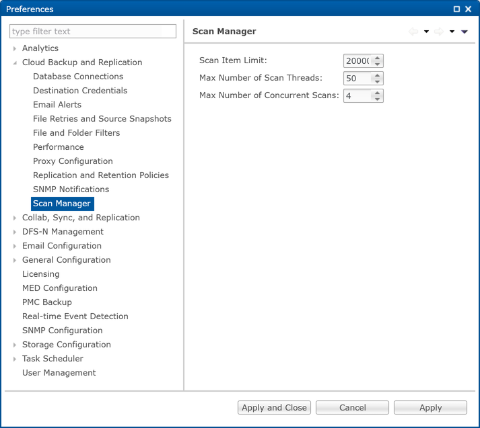The width and height of the screenshot is (480, 428).
Task: Open User Management page
Action: pyautogui.click(x=59, y=373)
